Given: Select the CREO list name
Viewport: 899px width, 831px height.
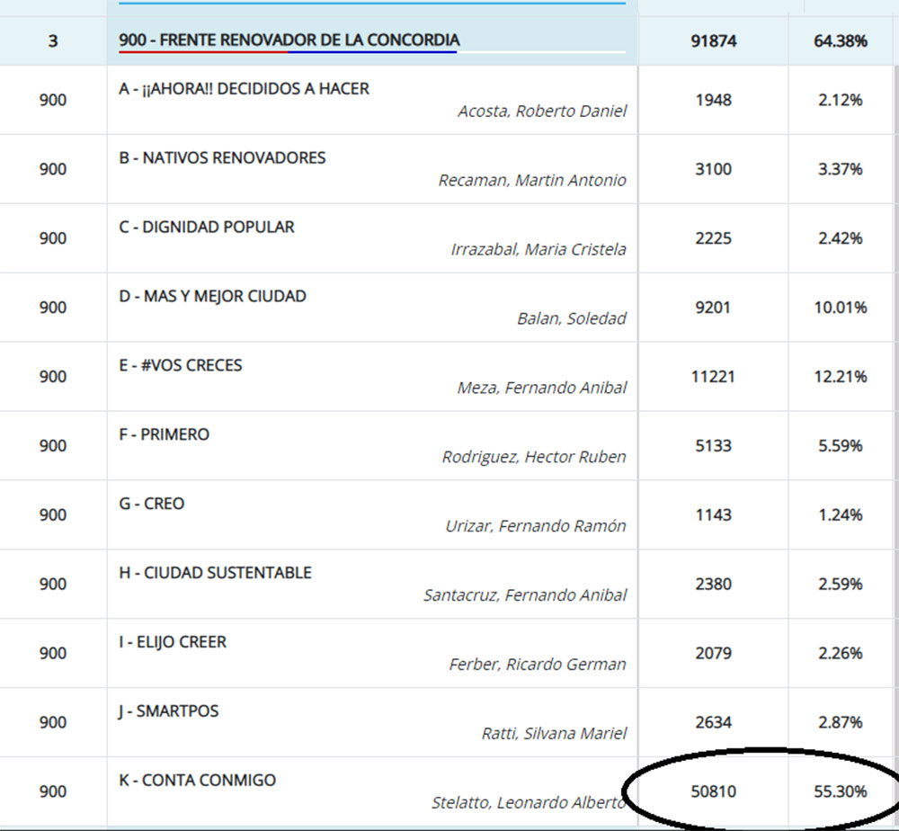Looking at the screenshot, I should pos(151,505).
